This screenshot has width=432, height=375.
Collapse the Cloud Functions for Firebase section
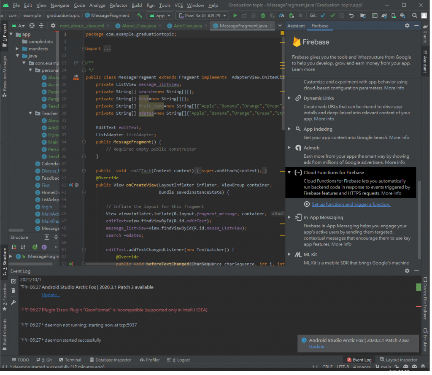click(289, 173)
